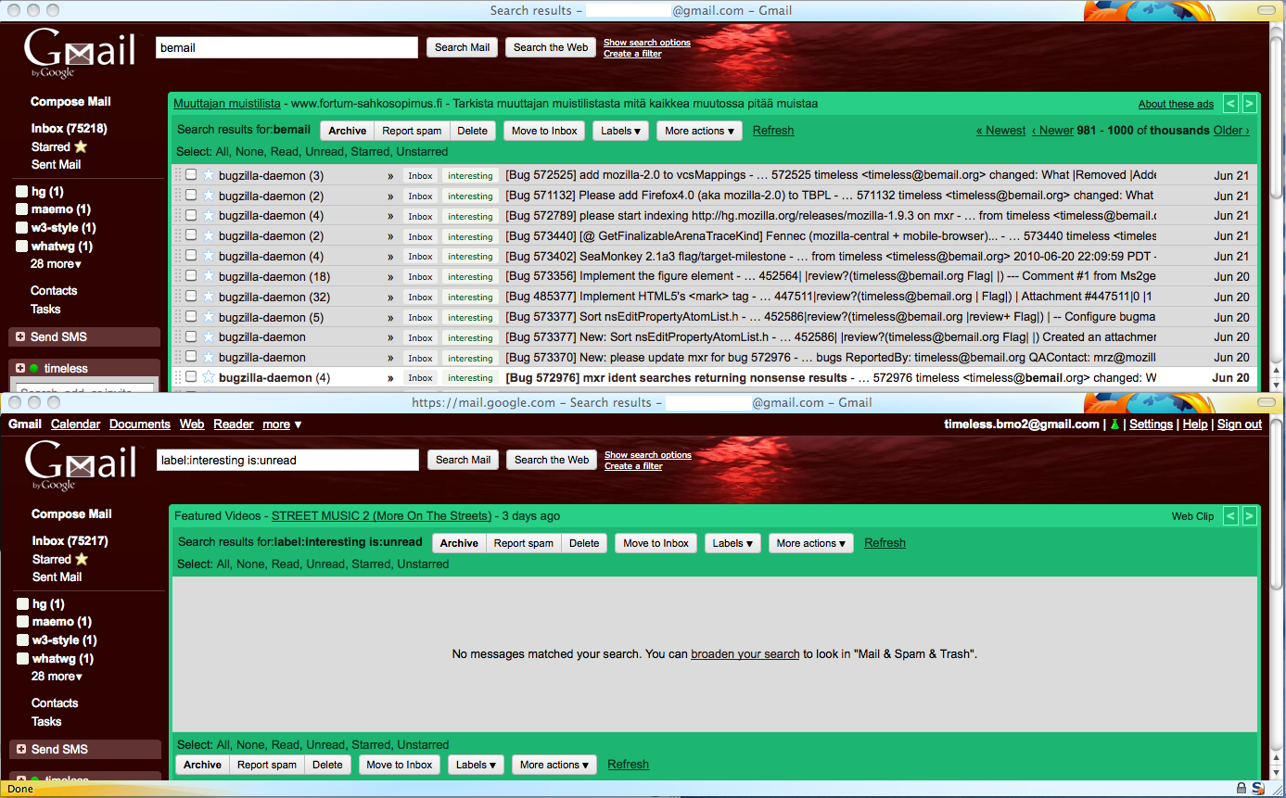The width and height of the screenshot is (1286, 798).
Task: Open Documents from the bottom window nav bar
Action: (x=140, y=424)
